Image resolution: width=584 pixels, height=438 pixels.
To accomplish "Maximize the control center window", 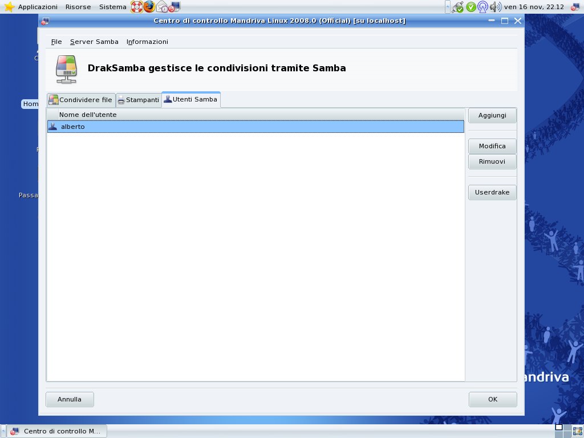I will 505,21.
